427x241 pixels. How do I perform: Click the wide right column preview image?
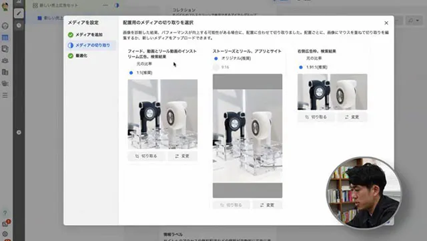click(x=332, y=92)
